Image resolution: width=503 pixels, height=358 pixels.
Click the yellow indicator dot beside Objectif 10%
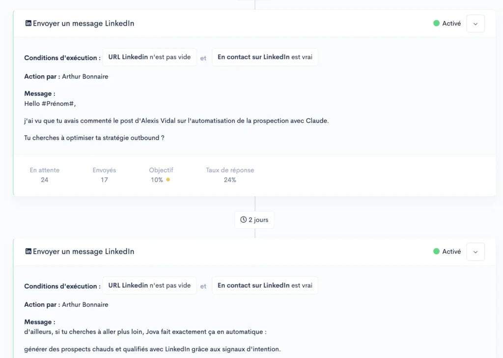point(168,180)
